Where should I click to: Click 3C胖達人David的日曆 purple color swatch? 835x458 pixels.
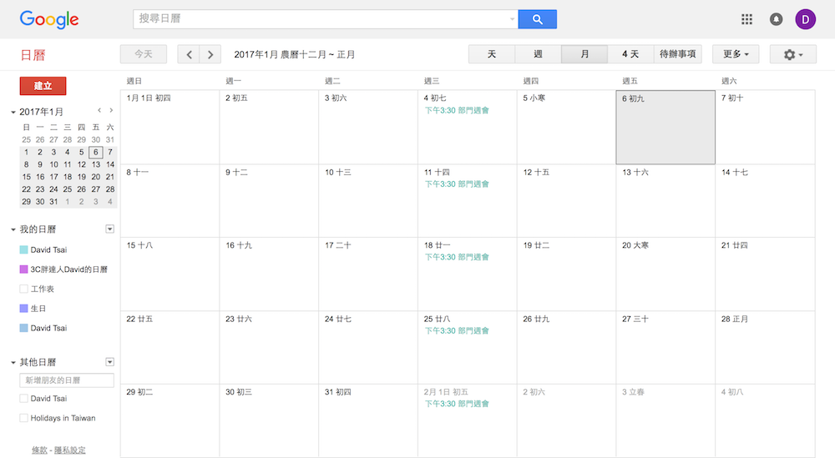pyautogui.click(x=24, y=269)
